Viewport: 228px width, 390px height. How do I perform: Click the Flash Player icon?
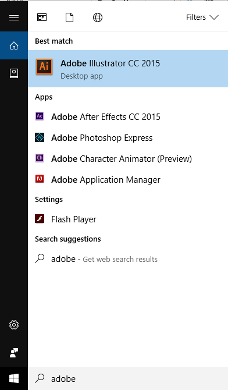[x=40, y=219]
